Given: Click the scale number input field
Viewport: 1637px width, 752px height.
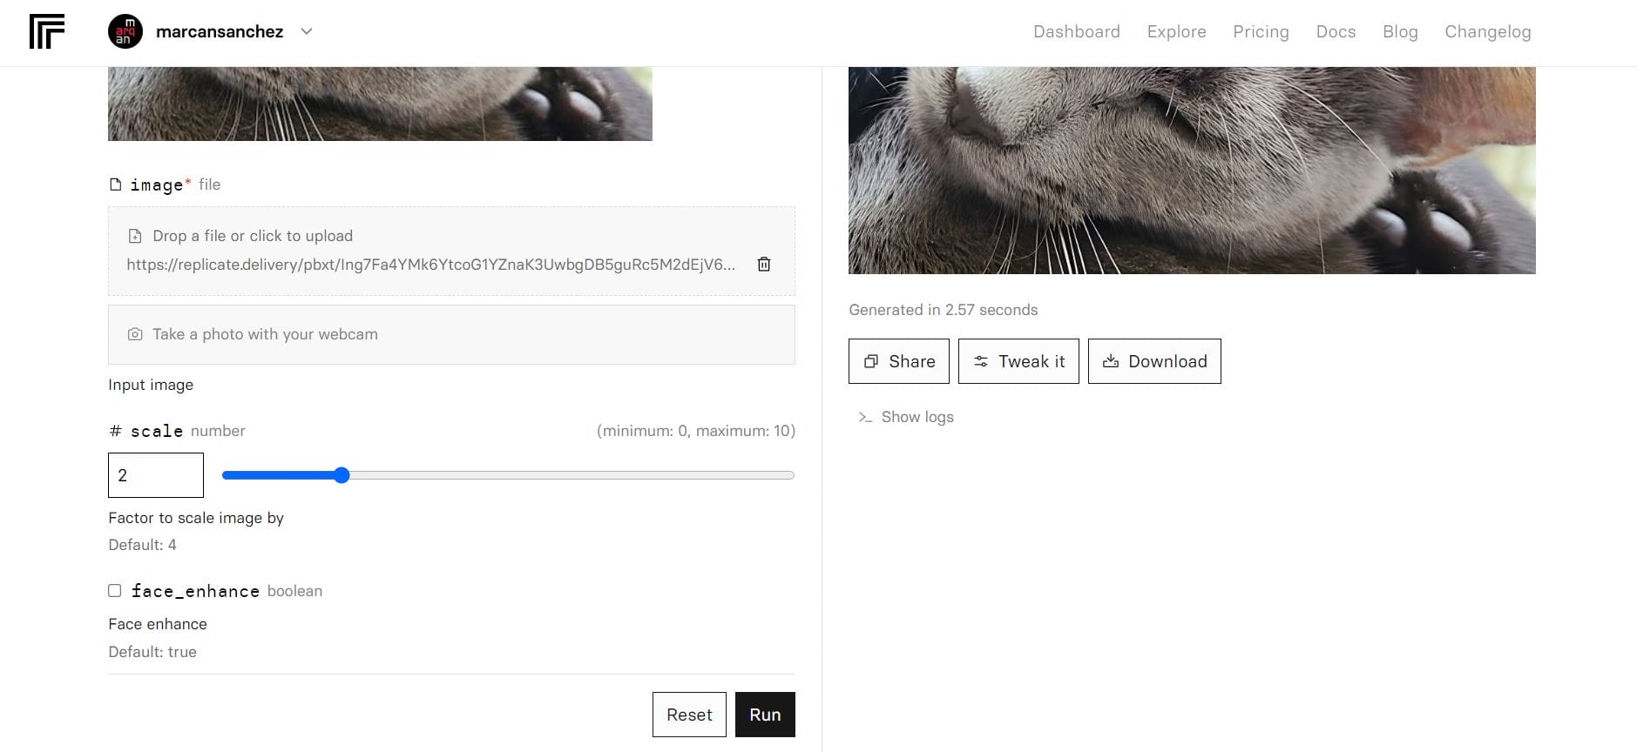Looking at the screenshot, I should click(x=156, y=475).
